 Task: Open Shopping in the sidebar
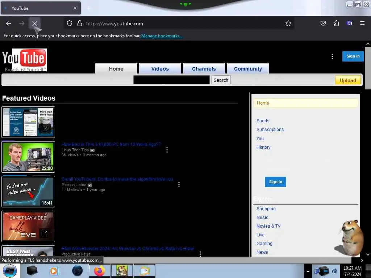(x=266, y=209)
